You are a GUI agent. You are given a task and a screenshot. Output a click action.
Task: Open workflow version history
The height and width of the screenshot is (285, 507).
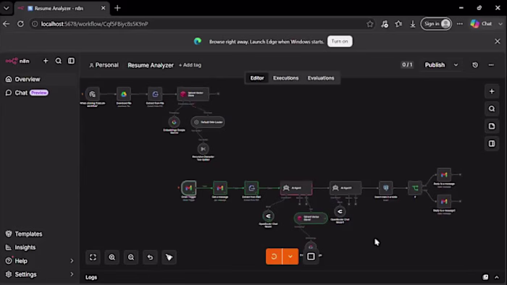[x=475, y=65]
